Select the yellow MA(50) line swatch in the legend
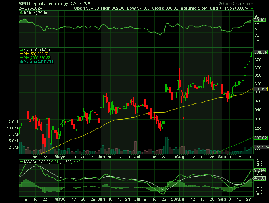The width and height of the screenshot is (269, 203). [22, 54]
